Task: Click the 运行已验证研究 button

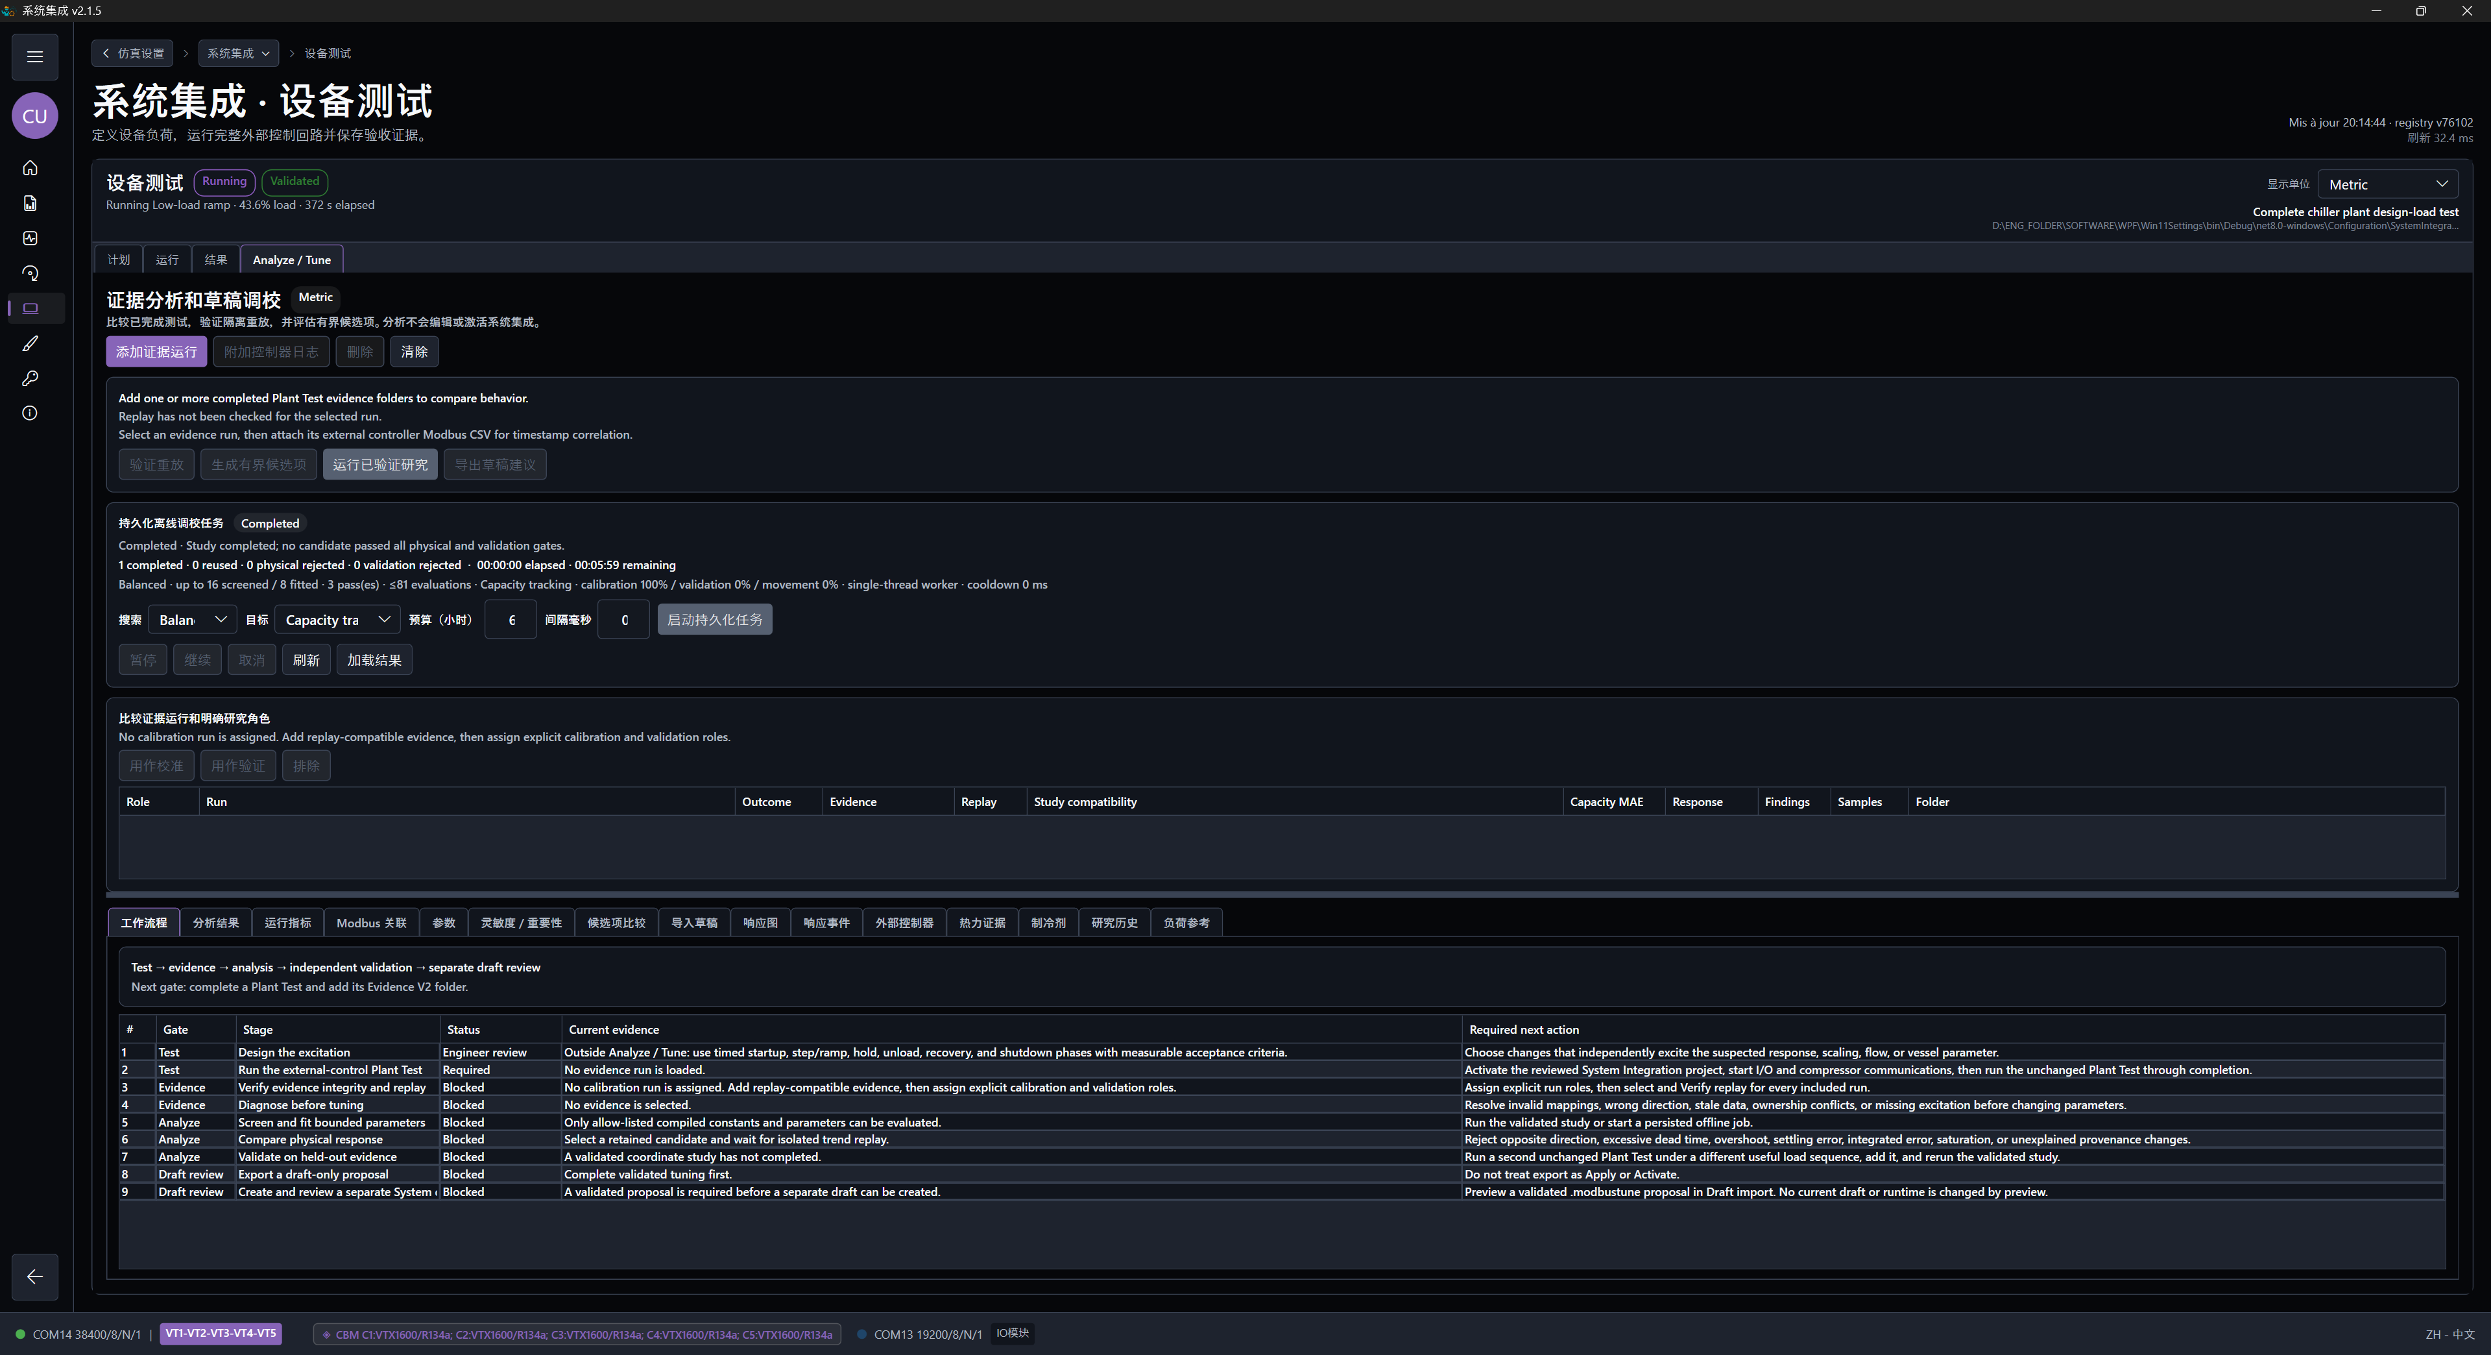Action: [380, 464]
